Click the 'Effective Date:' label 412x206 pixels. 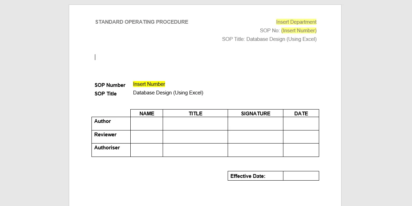pos(248,176)
